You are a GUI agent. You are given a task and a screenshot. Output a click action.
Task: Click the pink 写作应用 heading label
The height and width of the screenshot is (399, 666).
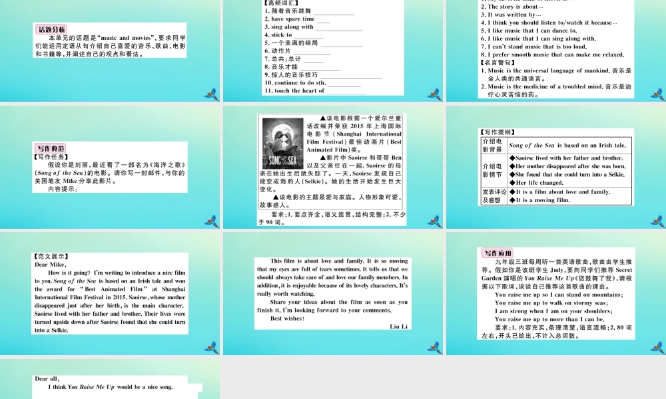tap(498, 253)
